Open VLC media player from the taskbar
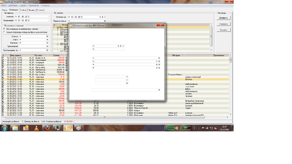Screen dimensions: 292x164 coord(37,128)
